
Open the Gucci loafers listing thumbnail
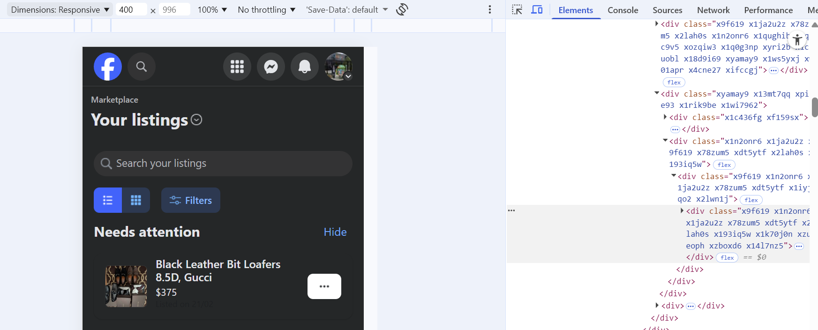point(126,286)
